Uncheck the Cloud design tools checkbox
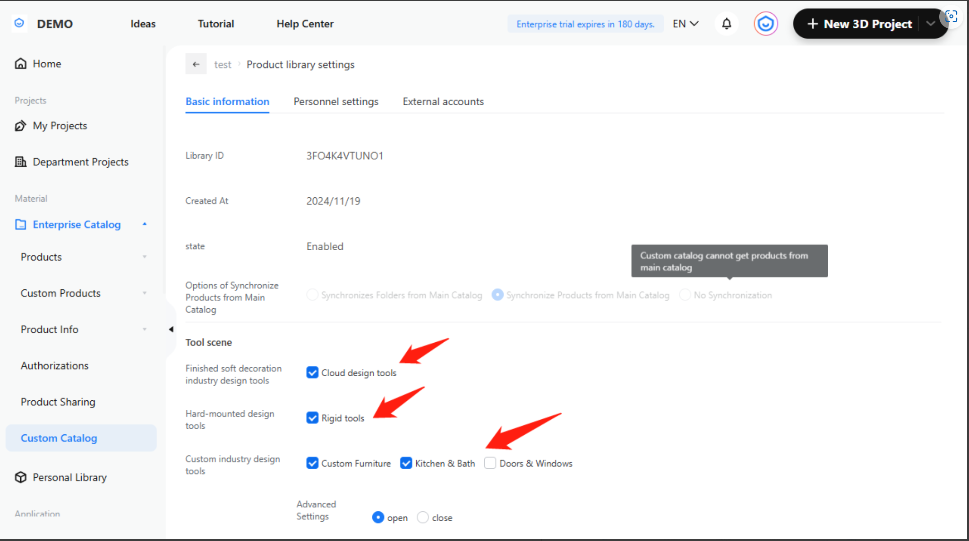Screen dimensions: 969x541 [x=312, y=372]
